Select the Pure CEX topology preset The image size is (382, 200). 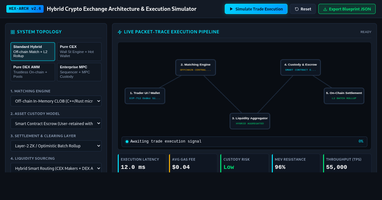pyautogui.click(x=79, y=51)
